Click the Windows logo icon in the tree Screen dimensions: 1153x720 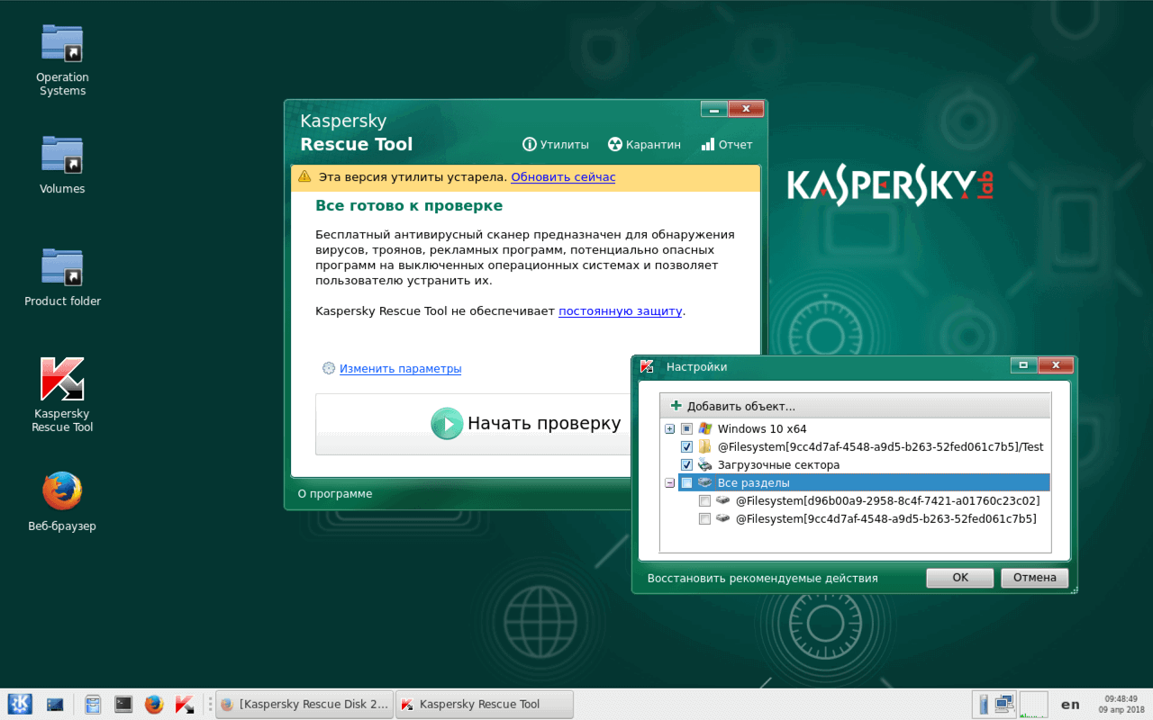coord(705,429)
